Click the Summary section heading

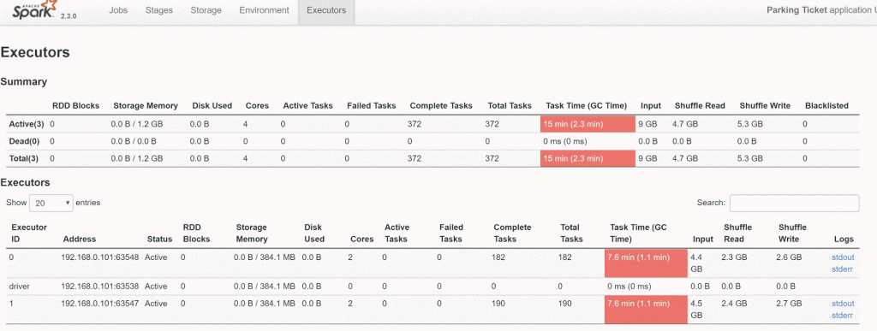click(23, 82)
